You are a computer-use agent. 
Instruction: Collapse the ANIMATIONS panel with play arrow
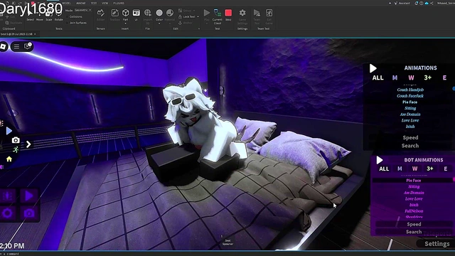(373, 68)
